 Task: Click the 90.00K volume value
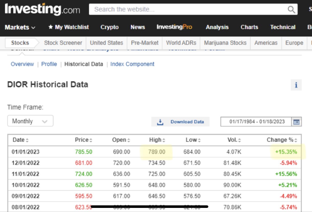232,185
